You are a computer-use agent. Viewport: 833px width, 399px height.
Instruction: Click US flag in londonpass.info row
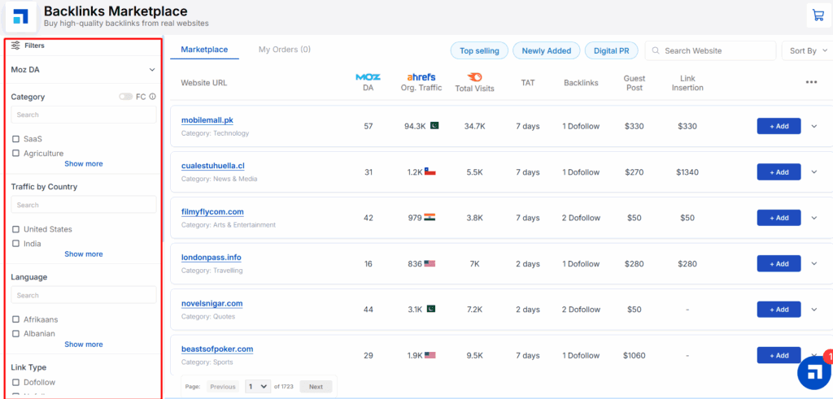click(430, 264)
